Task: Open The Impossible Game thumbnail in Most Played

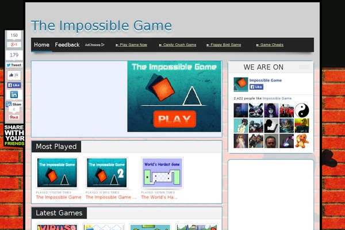Action: click(x=57, y=172)
